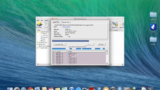160x90 pixels.
Task: Click N. column header in connections table
Action: click(x=54, y=51)
